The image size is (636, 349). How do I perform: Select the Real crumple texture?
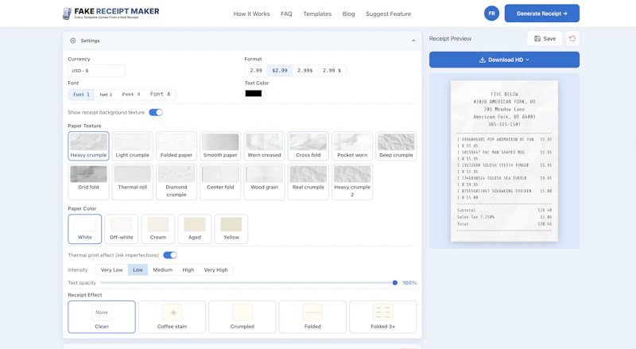point(308,182)
